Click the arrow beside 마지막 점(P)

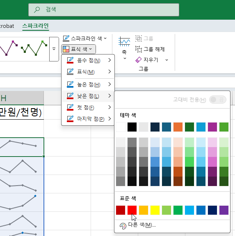(110, 118)
